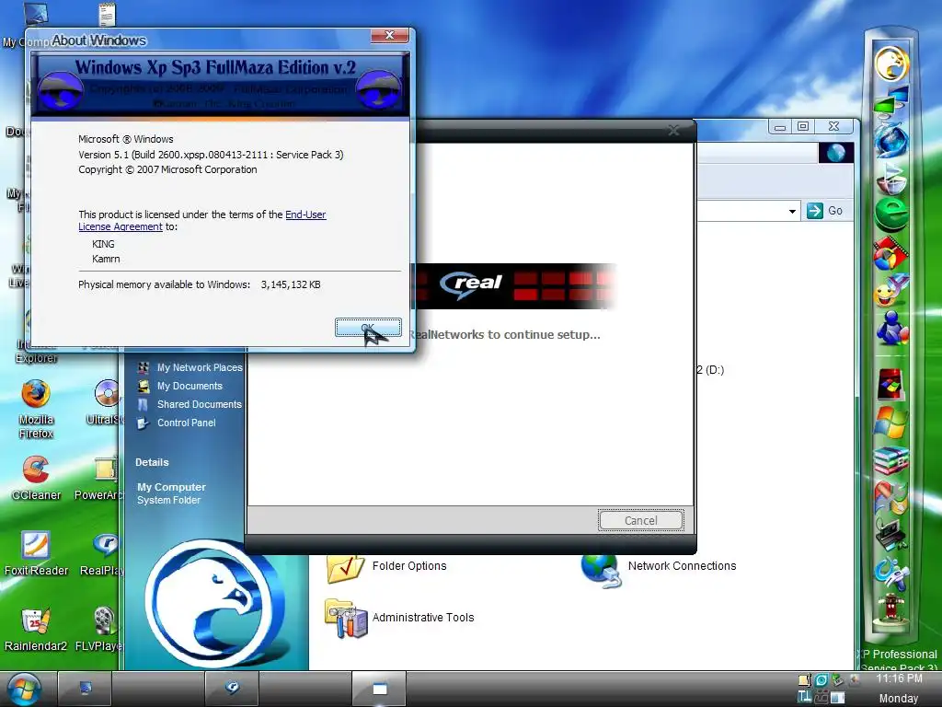Switch to RealPlayer taskbar button
The width and height of the screenshot is (942, 707).
(232, 689)
